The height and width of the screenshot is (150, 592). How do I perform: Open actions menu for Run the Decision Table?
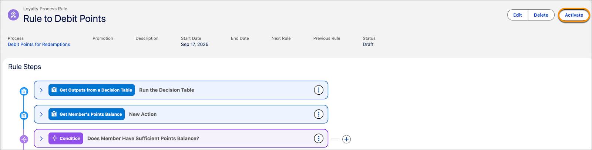318,90
